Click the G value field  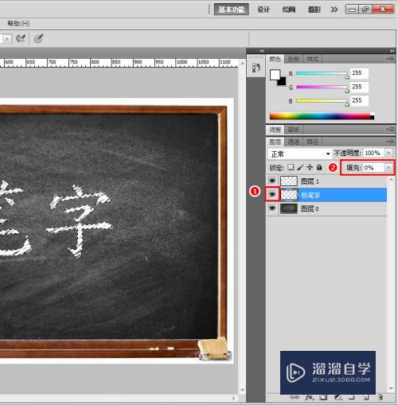click(359, 87)
